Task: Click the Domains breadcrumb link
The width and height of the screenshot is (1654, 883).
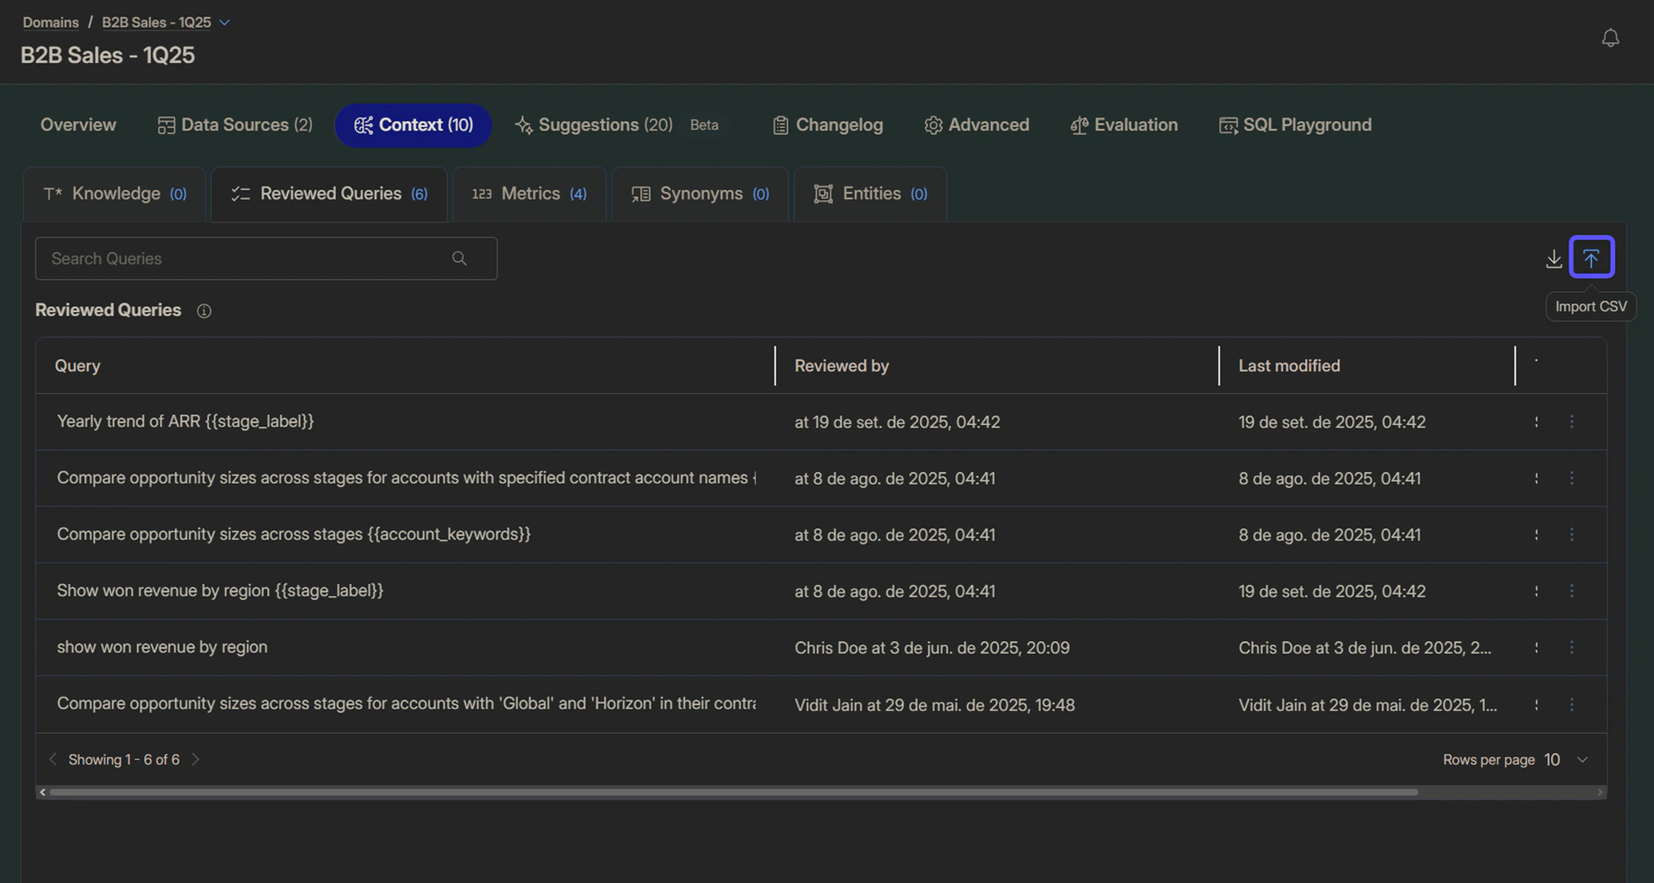Action: click(x=50, y=22)
